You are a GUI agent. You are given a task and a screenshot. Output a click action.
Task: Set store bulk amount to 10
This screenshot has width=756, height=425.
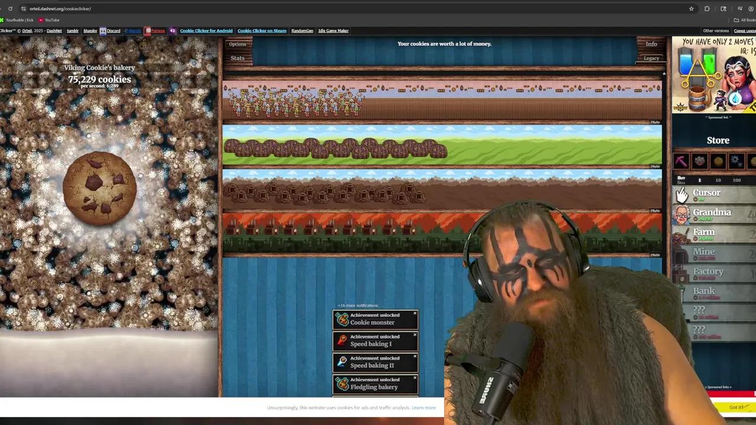point(718,180)
